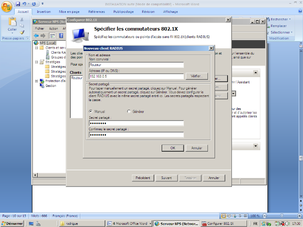303x227 pixels.
Task: Click Suivant in the Configurer 802.1X wizard
Action: (166, 178)
